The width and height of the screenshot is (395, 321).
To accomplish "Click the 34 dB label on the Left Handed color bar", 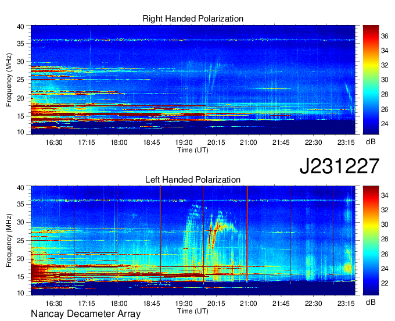I will 385,195.
